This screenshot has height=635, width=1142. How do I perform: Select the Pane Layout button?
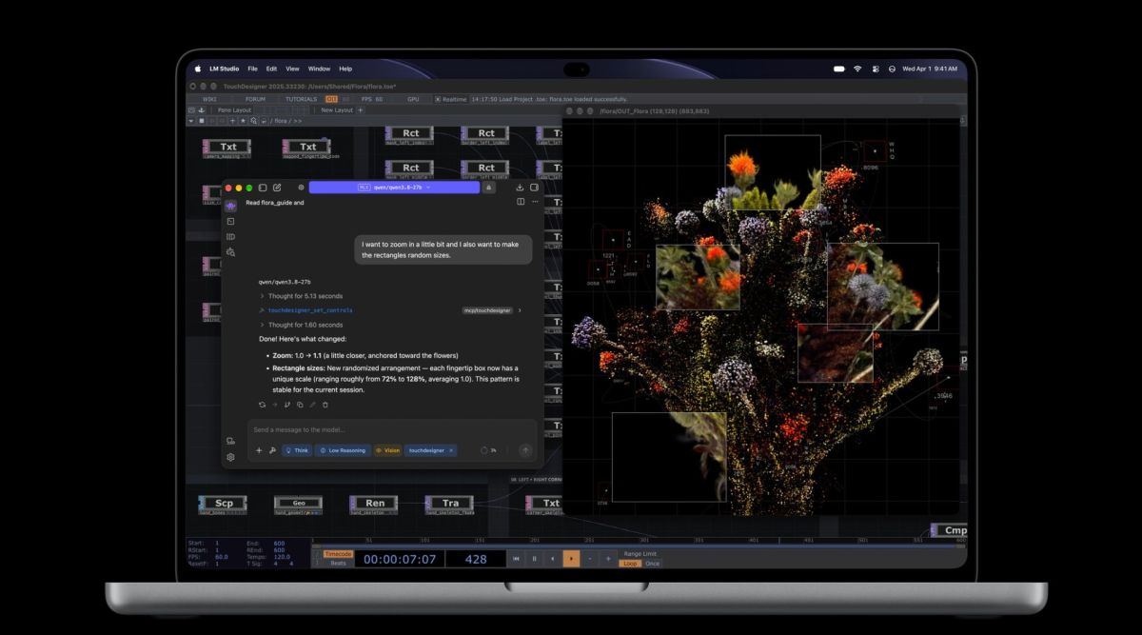coord(234,109)
